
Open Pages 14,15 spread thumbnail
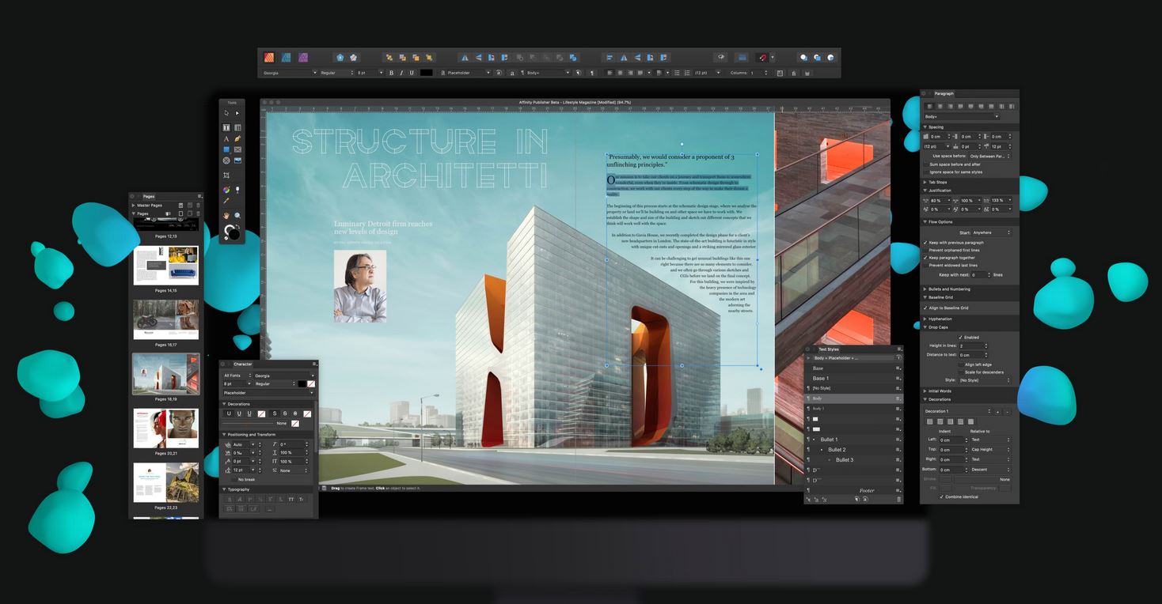pos(166,266)
